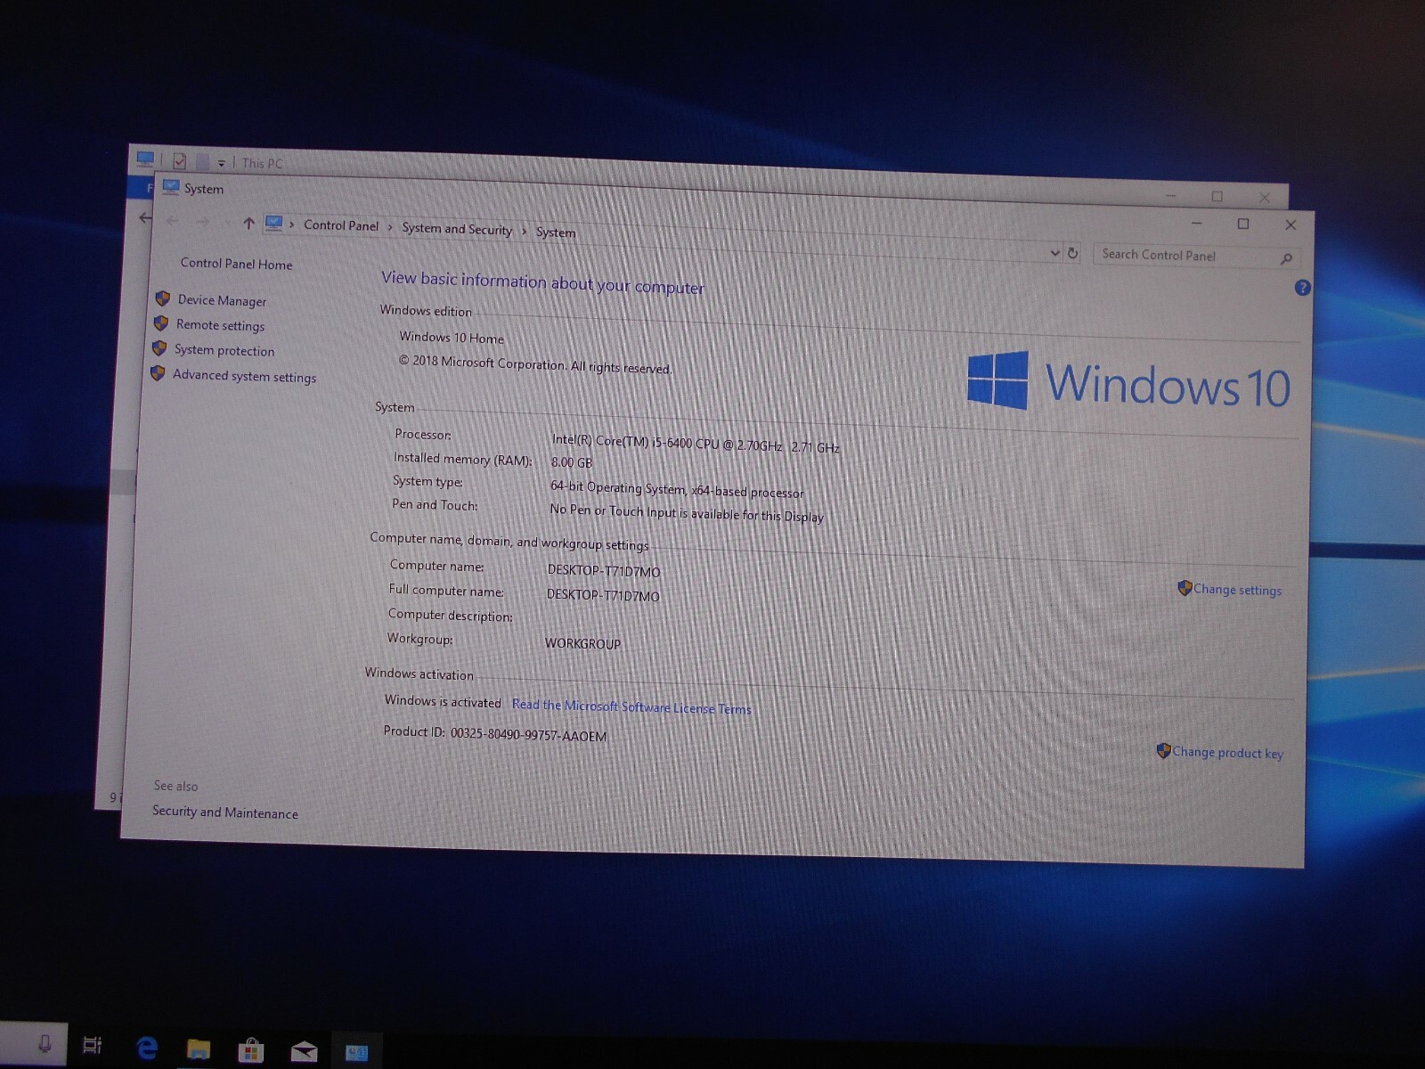Click the 64-bit Operating System value

677,490
